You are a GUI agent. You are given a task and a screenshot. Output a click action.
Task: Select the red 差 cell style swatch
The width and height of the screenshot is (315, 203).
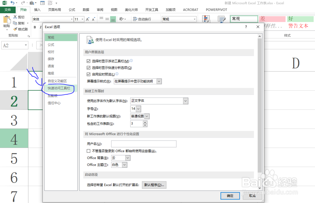point(272,19)
